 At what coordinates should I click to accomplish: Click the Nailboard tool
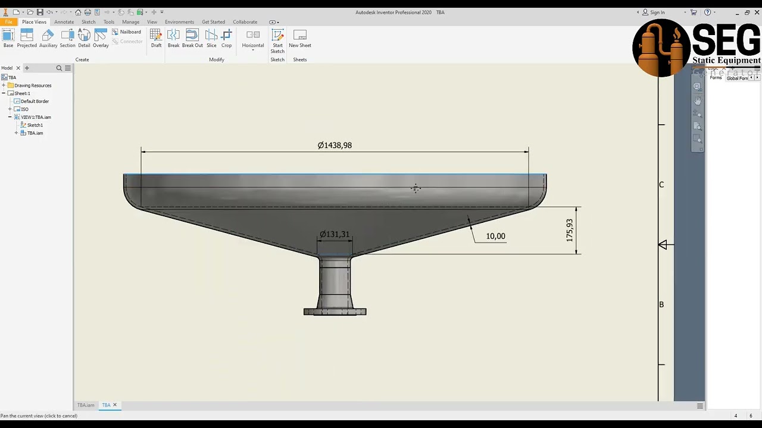coord(126,32)
